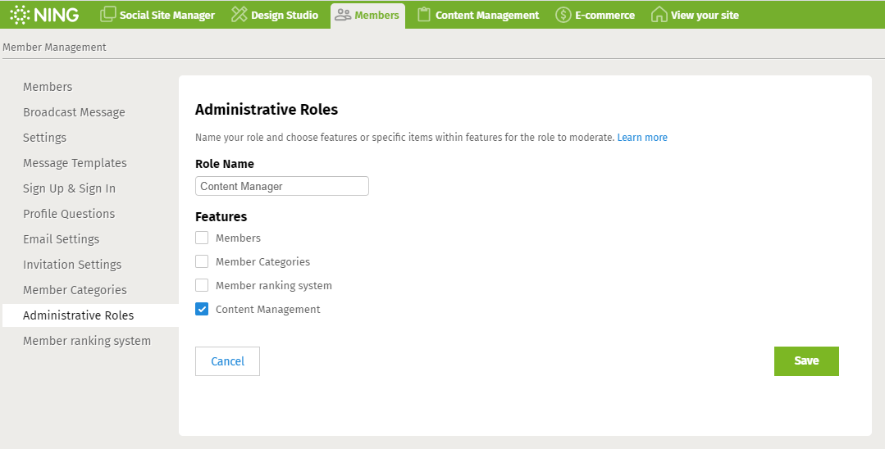
Task: Open Sign Up & Sign In settings
Action: 69,188
